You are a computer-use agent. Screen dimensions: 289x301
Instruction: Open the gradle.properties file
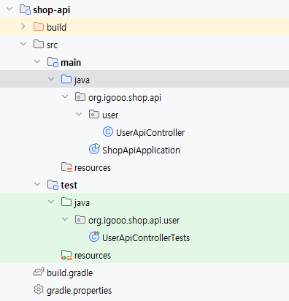(x=79, y=291)
